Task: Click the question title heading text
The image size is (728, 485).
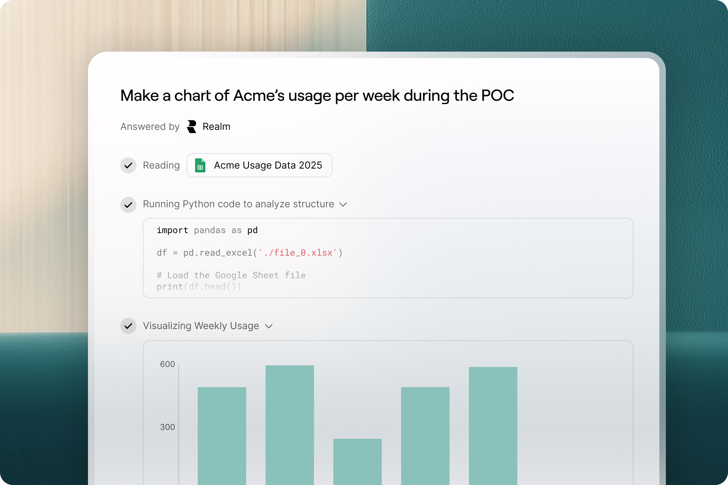Action: 317,95
